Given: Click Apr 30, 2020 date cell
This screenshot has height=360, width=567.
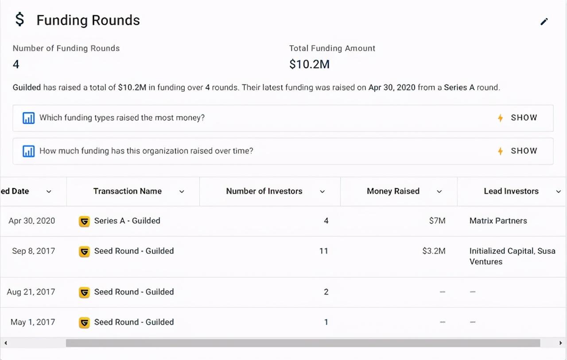Looking at the screenshot, I should tap(32, 221).
